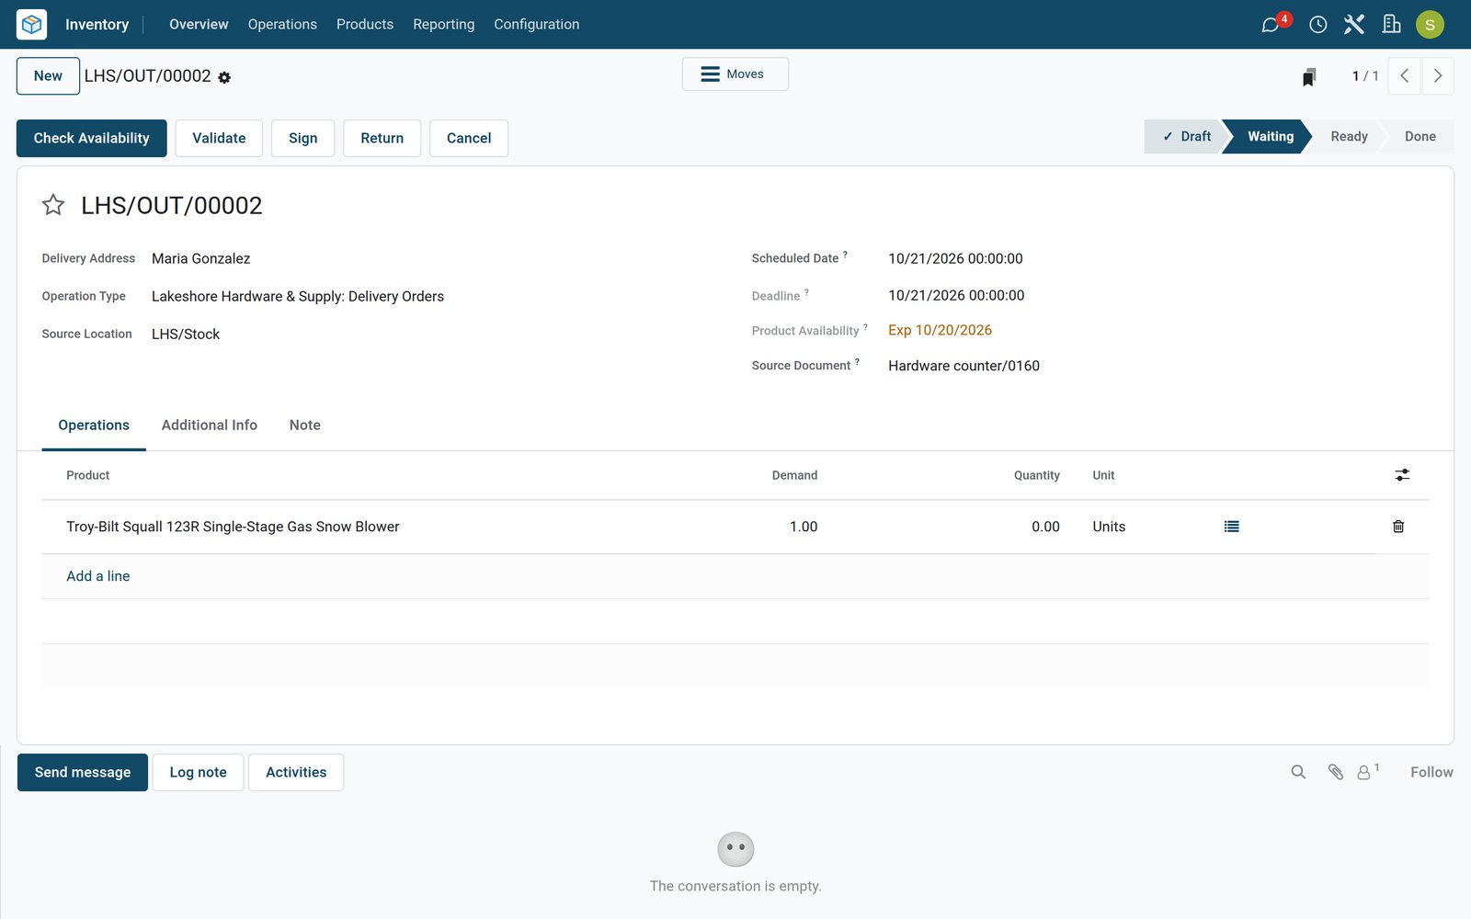Click the Return button
Viewport: 1471px width, 919px height.
(382, 138)
